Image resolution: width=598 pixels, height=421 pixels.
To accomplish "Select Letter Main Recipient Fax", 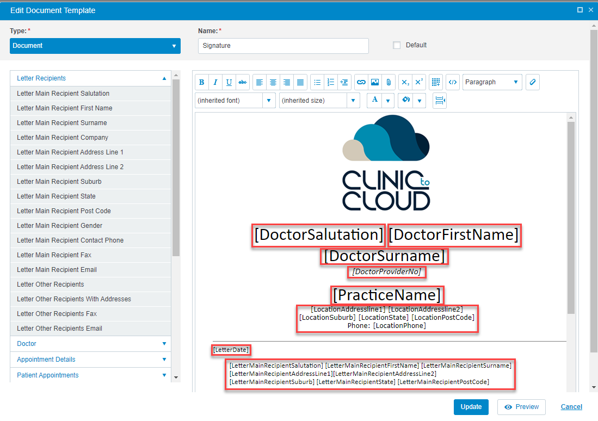I will (90, 255).
